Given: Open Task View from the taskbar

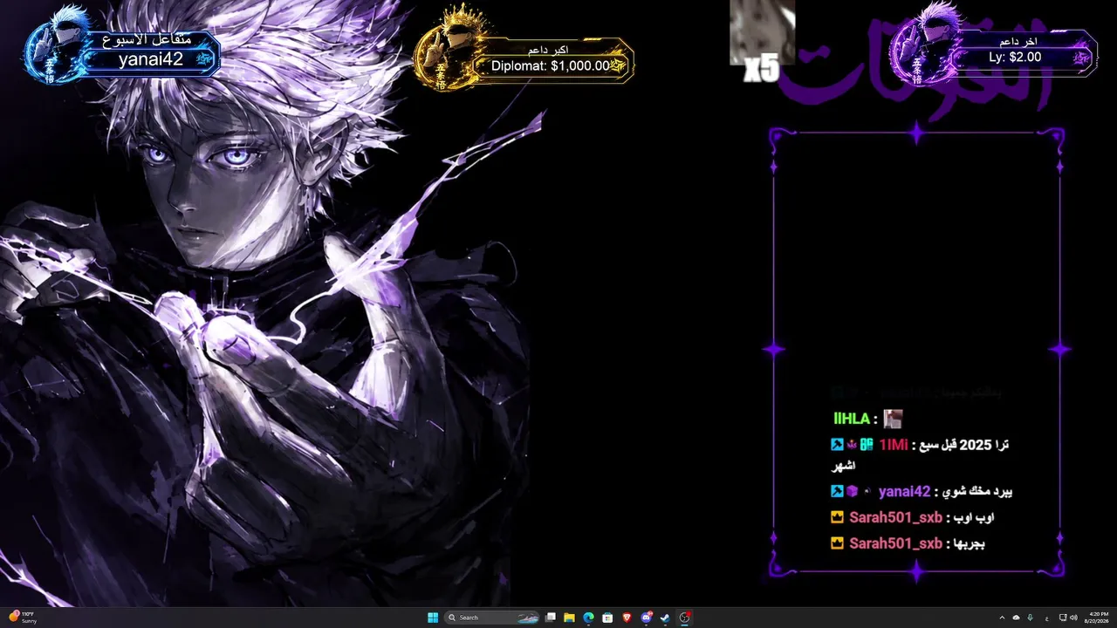Looking at the screenshot, I should (551, 618).
